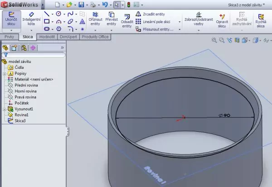This screenshot has width=272, height=187.
Task: Open the PropertyManager panel tab icon
Action: click(14, 47)
